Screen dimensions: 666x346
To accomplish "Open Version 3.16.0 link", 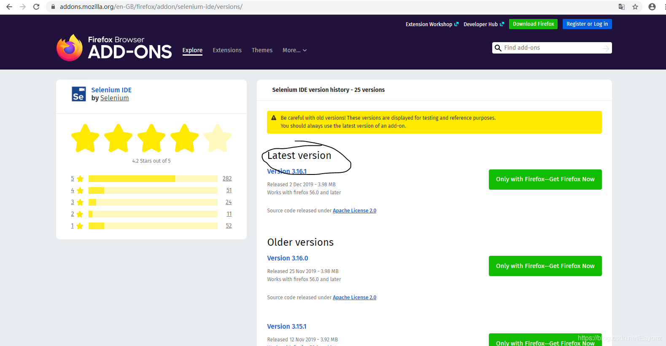I will tap(288, 258).
